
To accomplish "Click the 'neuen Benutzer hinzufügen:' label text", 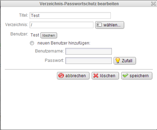I will (x=64, y=43).
